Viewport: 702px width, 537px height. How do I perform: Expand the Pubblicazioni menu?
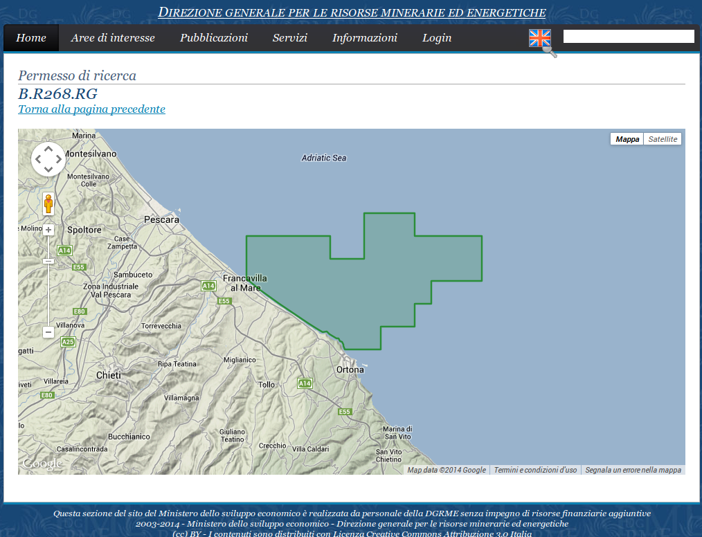pos(214,38)
